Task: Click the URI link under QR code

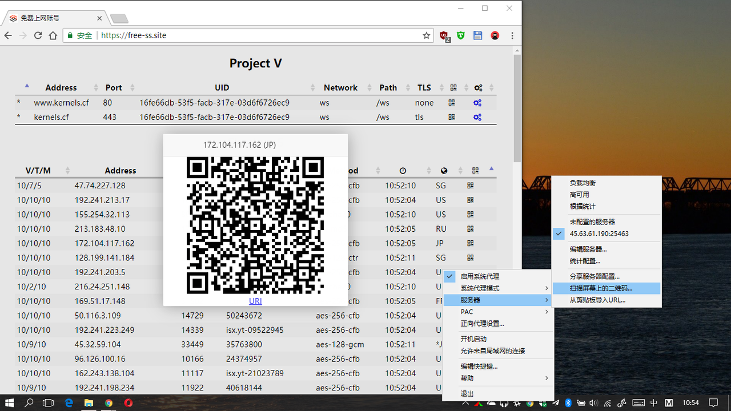Action: tap(255, 301)
